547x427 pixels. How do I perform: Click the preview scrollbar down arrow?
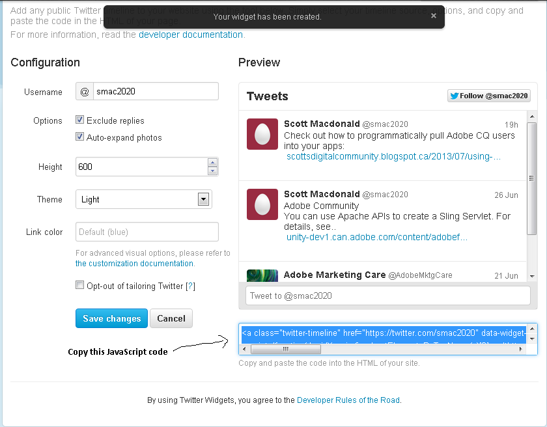(x=532, y=277)
